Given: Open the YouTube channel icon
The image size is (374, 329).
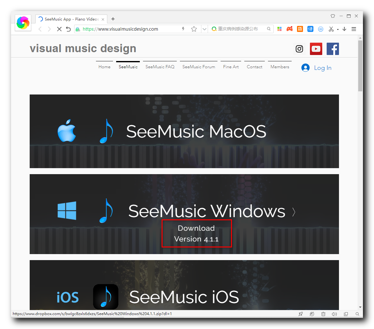Looking at the screenshot, I should 316,49.
